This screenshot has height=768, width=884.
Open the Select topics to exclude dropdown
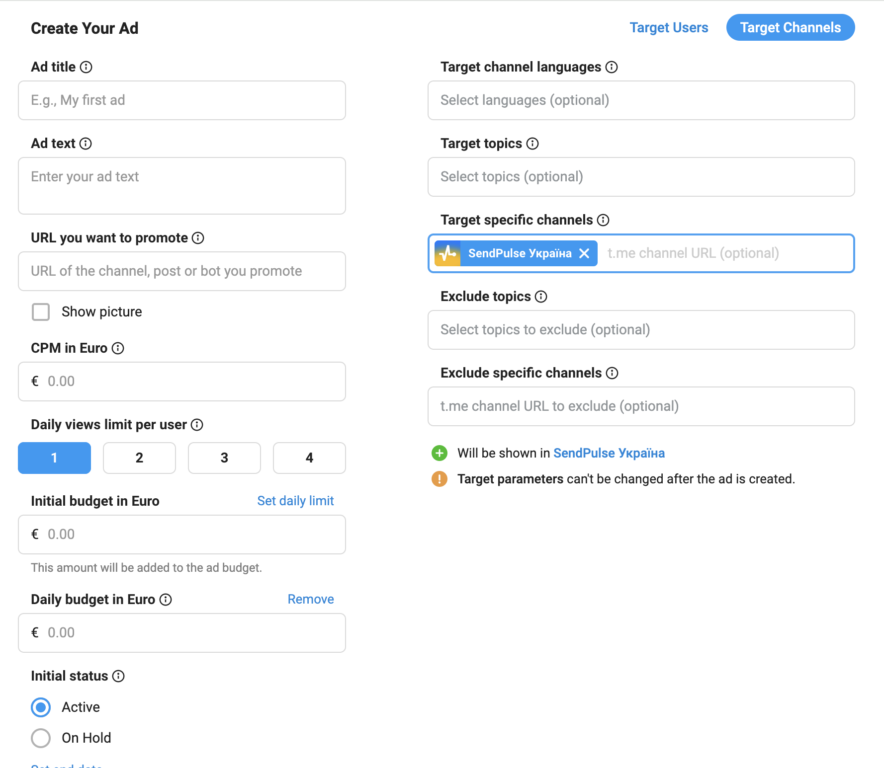click(641, 330)
